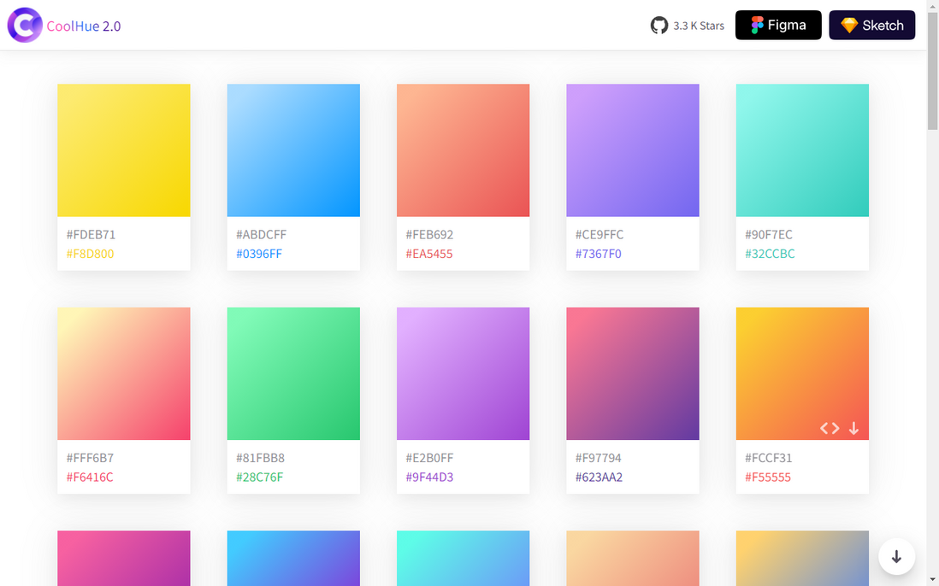Copy the #F55555 hex code
939x586 pixels.
[x=768, y=478]
